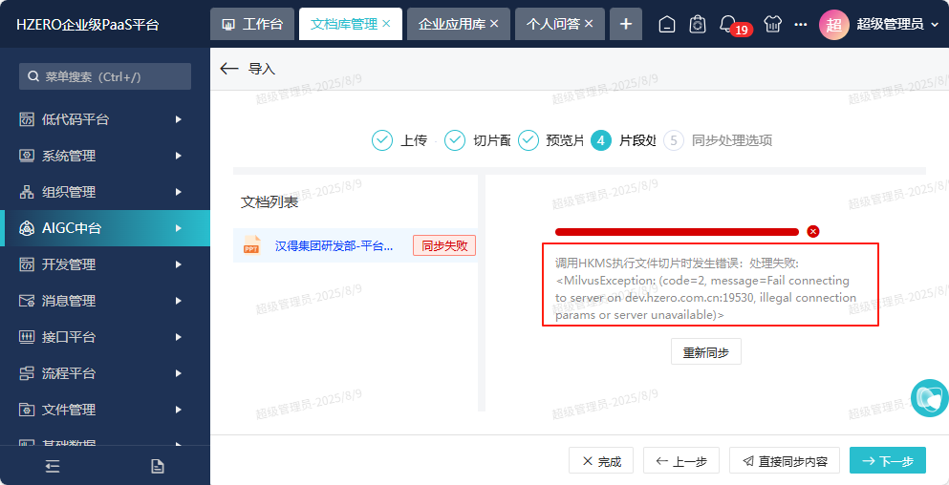Switch to the 工作台 tab

[252, 24]
